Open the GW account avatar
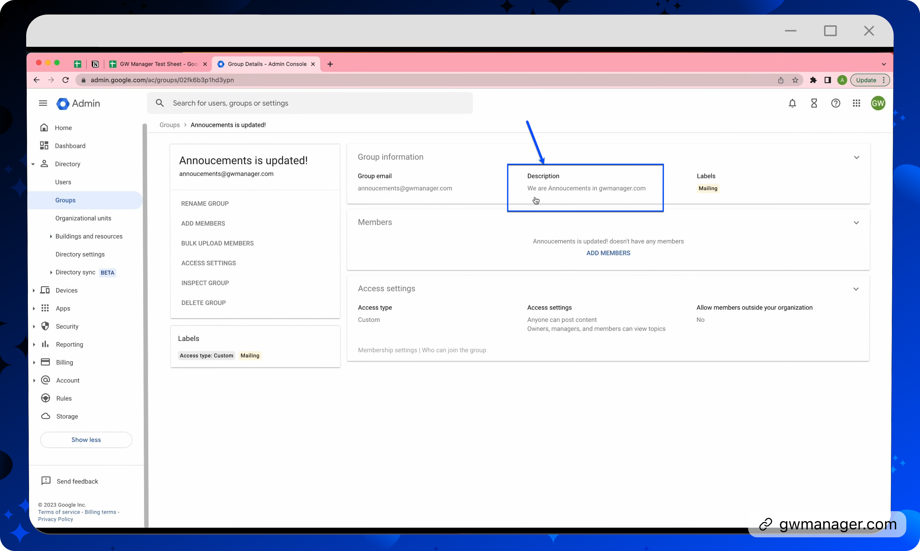The height and width of the screenshot is (551, 920). (x=878, y=103)
